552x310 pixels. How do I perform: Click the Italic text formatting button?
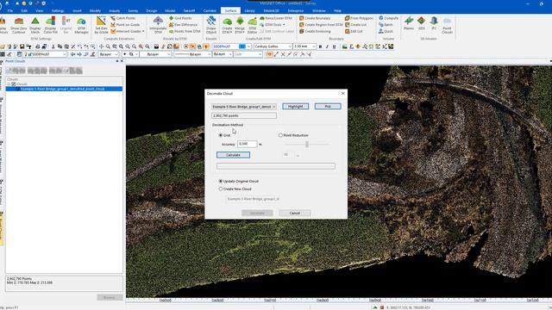327,46
